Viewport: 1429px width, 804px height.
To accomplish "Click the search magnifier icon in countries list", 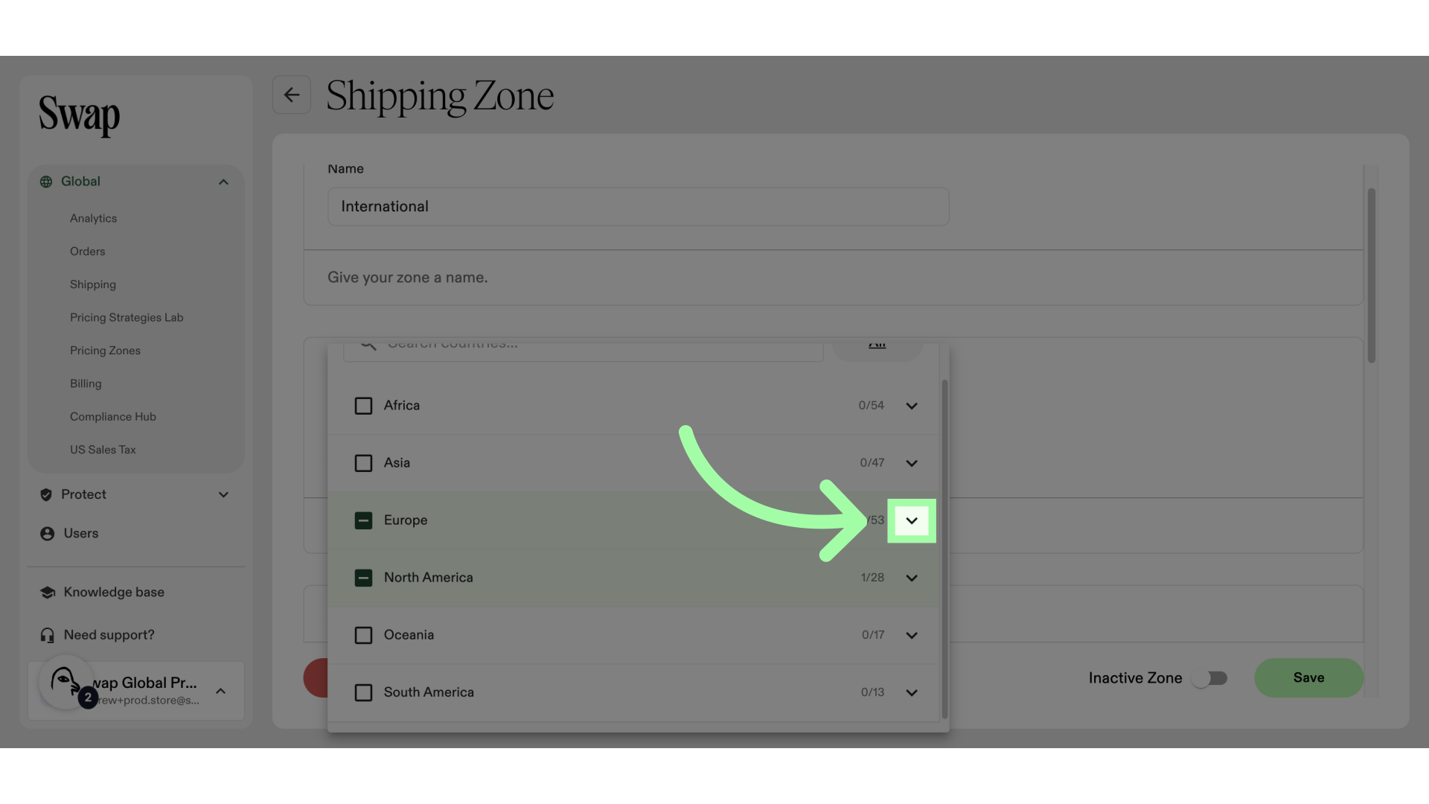I will pos(368,345).
